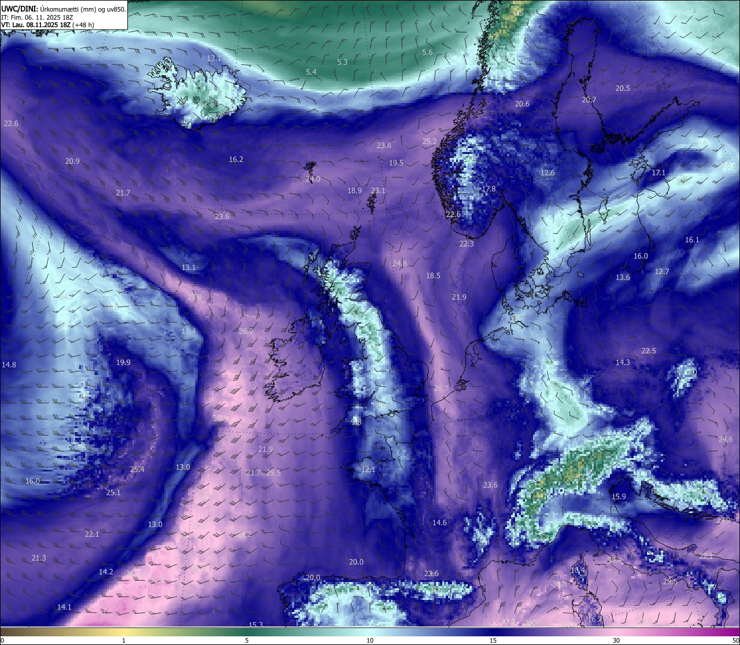Screen dimensions: 740x645
Task: Click the 25.1 map value
Action: pos(113,493)
